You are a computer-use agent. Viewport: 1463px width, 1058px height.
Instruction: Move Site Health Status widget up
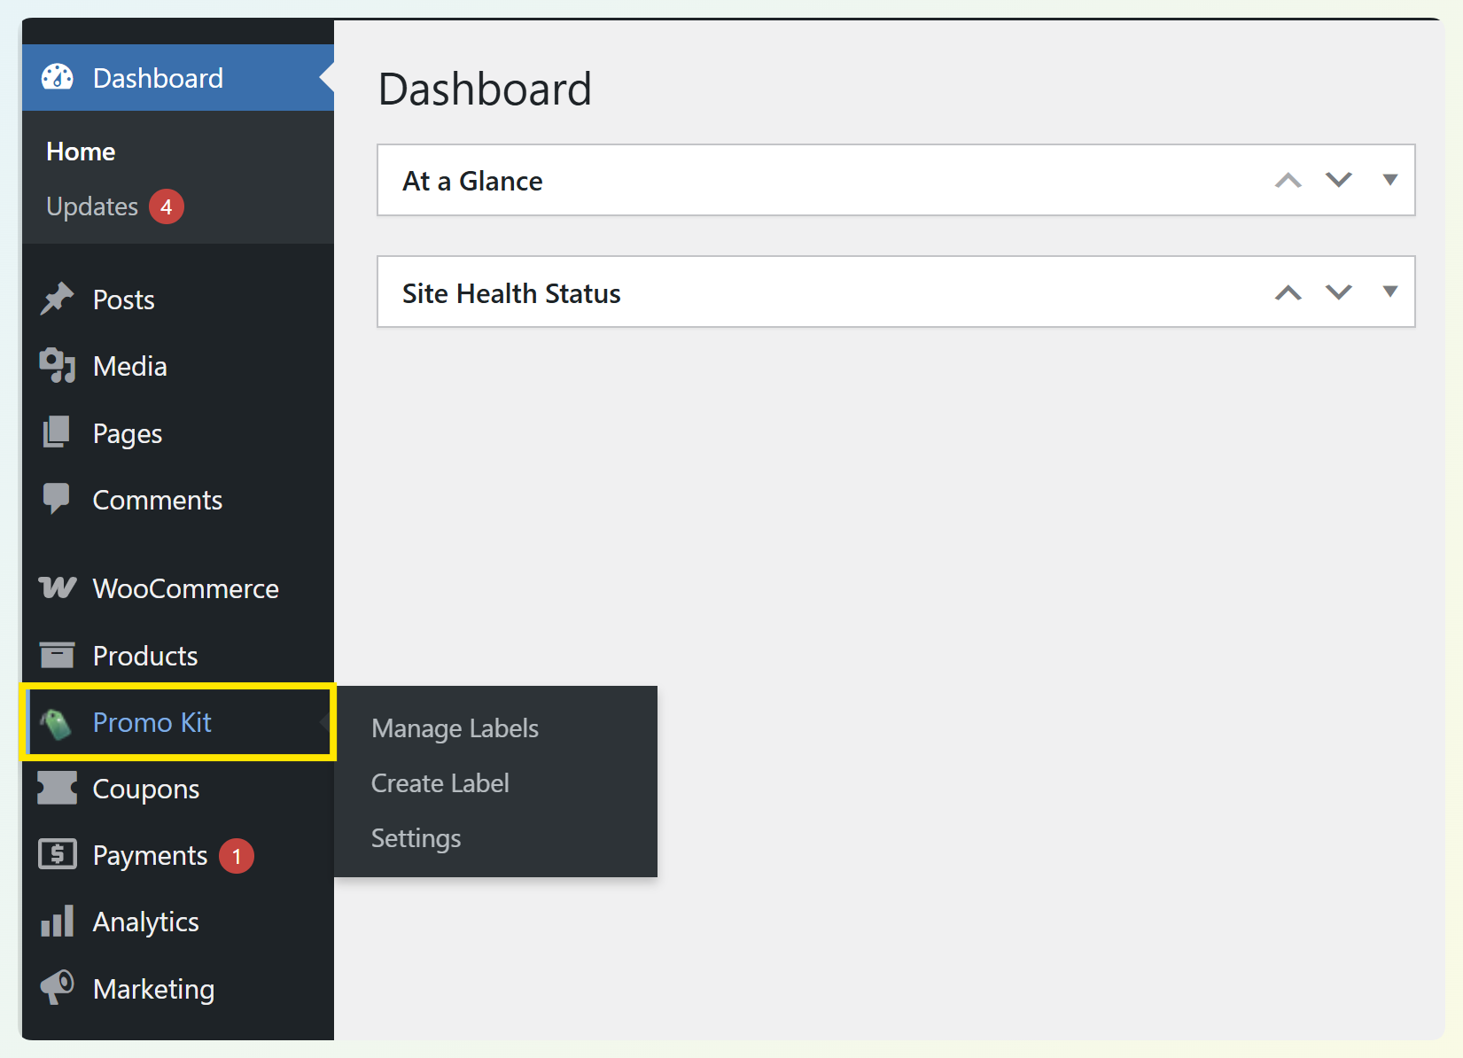[1288, 292]
